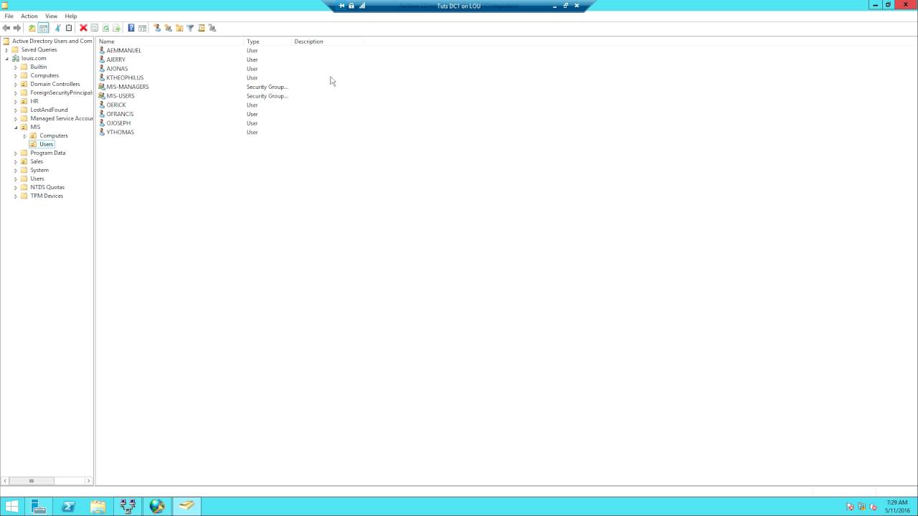
Task: Select the TPM Devices tree item
Action: pos(47,196)
